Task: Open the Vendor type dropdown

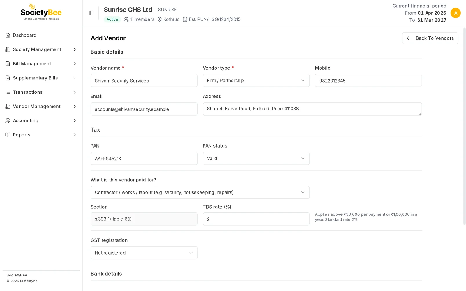Action: click(x=256, y=81)
